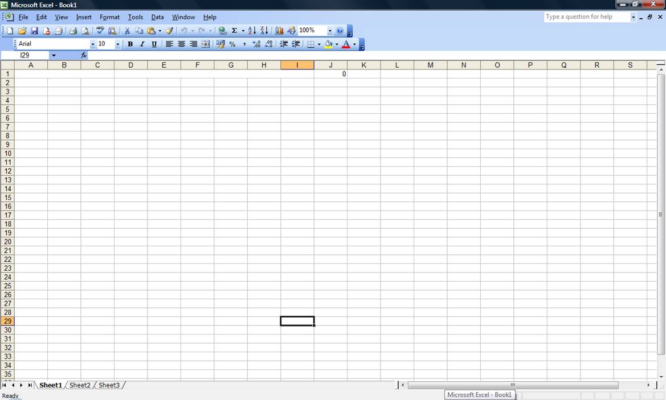This screenshot has width=666, height=400.
Task: Click the Type a question for help box
Action: coord(587,17)
